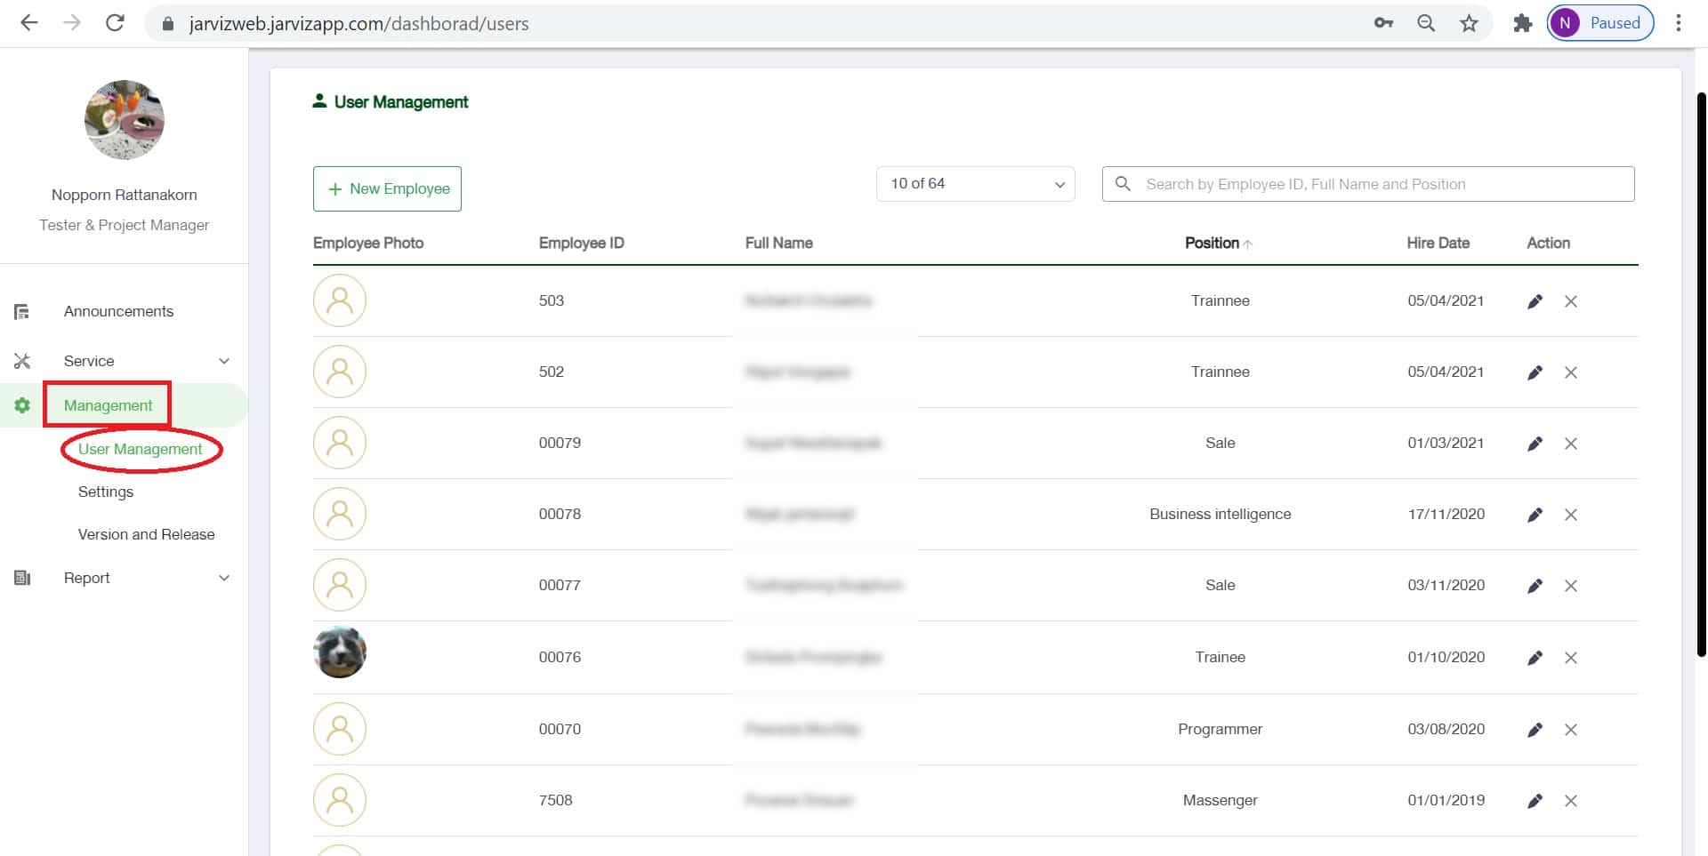This screenshot has width=1708, height=856.
Task: Open the 10 of 64 page size dropdown
Action: (975, 184)
